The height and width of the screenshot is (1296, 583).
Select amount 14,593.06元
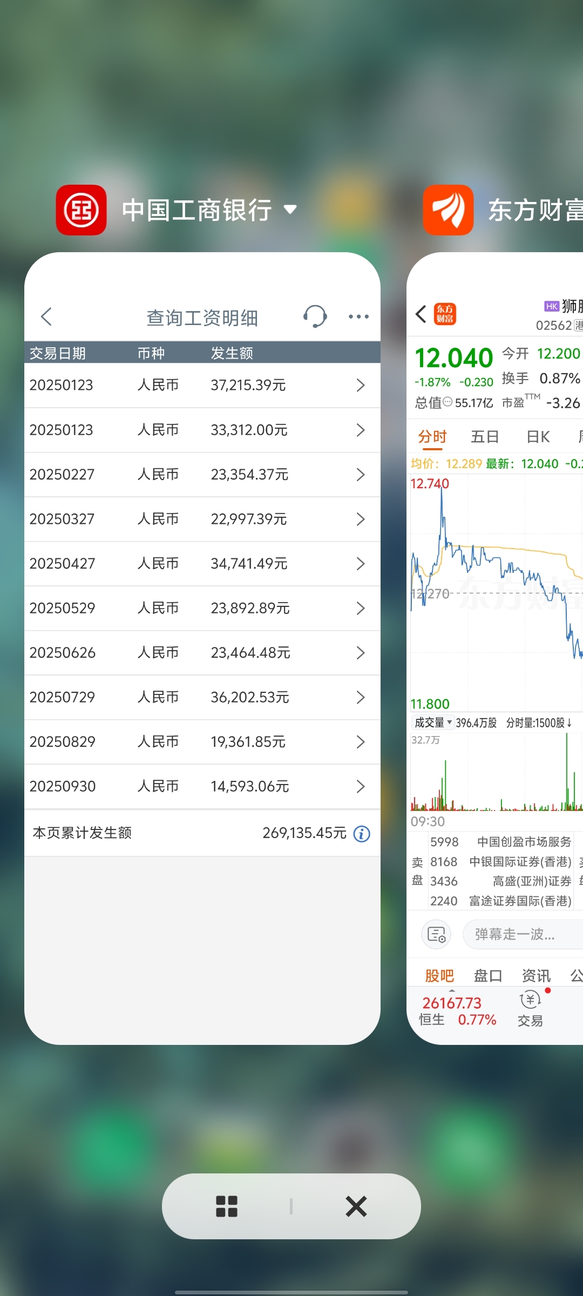[x=250, y=786]
